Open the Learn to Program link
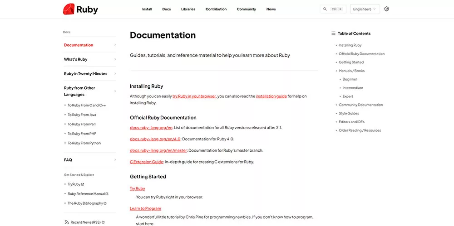Viewport: 454px width, 226px height. pos(145,208)
